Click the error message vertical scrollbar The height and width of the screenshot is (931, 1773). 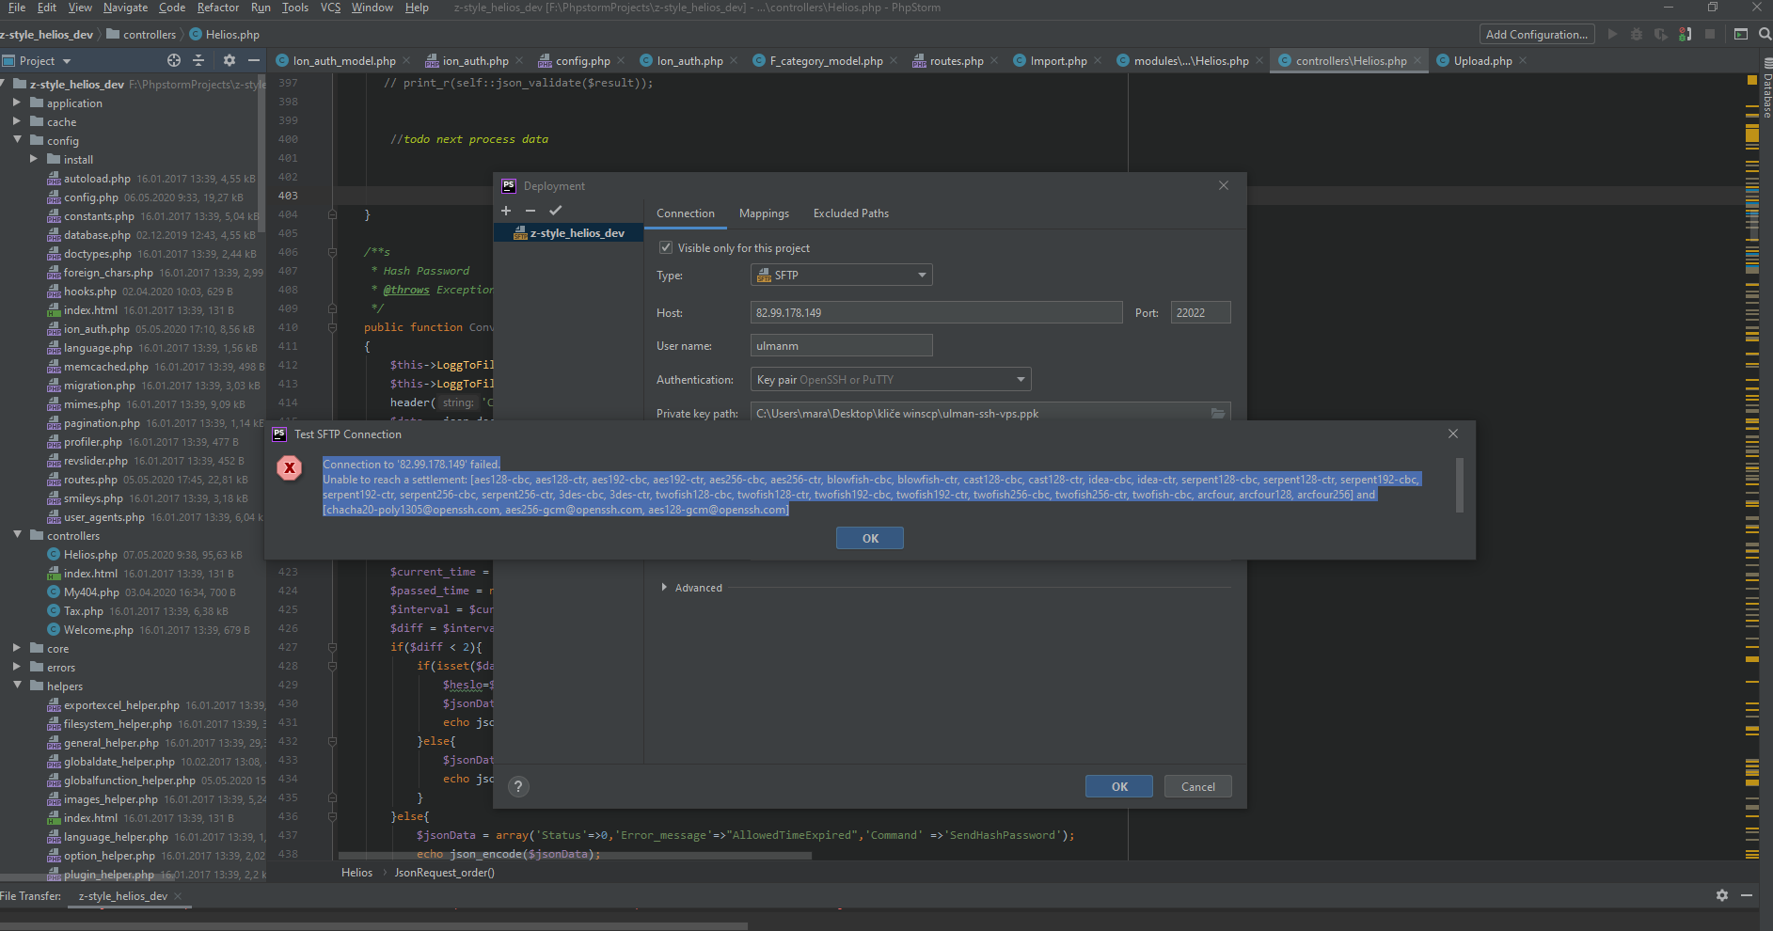[1460, 484]
